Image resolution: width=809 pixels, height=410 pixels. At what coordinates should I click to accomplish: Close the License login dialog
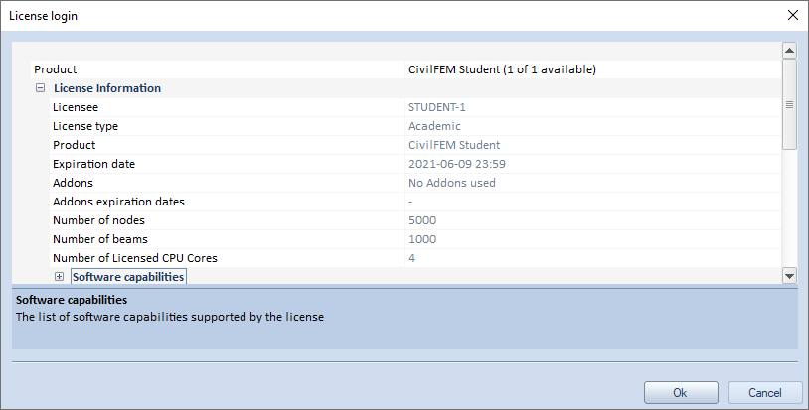792,16
